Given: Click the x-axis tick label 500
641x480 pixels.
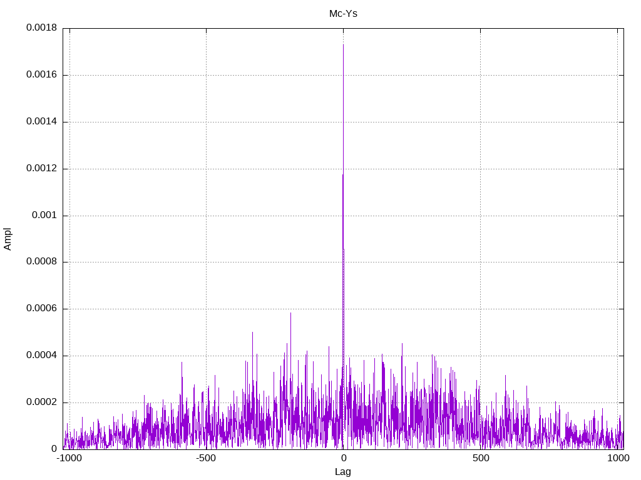Looking at the screenshot, I should click(x=481, y=458).
